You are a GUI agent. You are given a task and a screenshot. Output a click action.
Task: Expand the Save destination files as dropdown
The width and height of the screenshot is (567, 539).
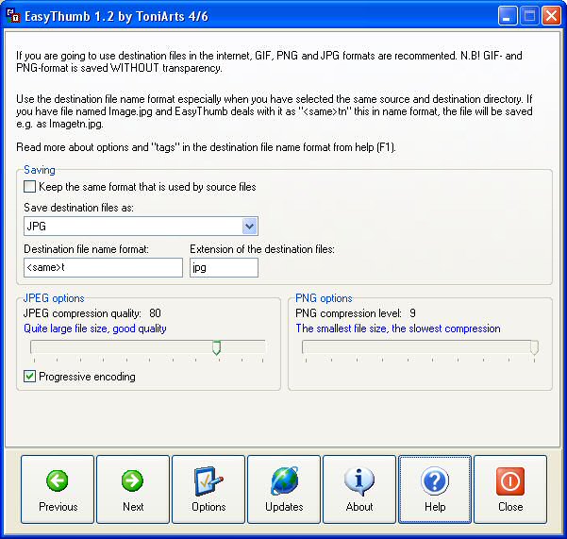[249, 227]
